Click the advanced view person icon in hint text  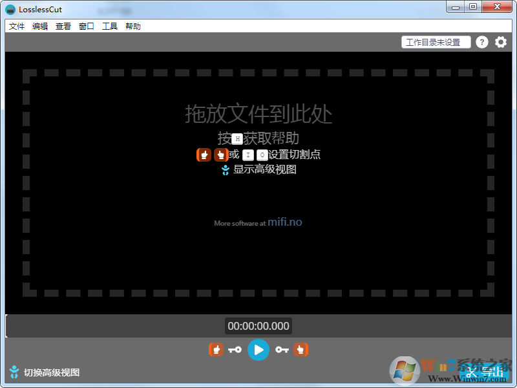tap(226, 170)
